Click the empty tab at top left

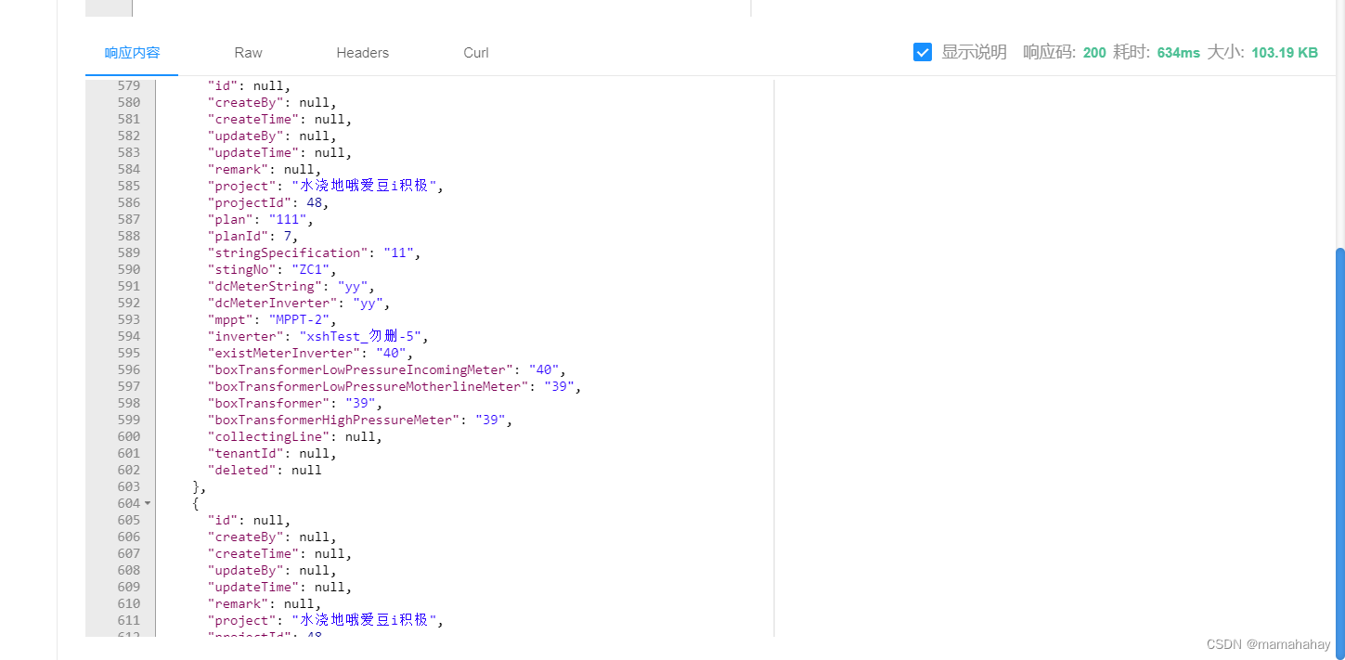tap(108, 7)
